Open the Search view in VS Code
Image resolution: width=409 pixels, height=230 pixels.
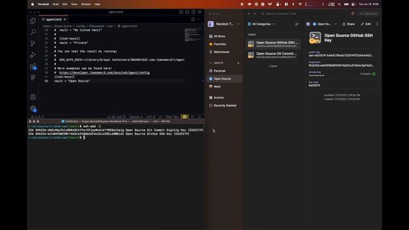point(33,32)
